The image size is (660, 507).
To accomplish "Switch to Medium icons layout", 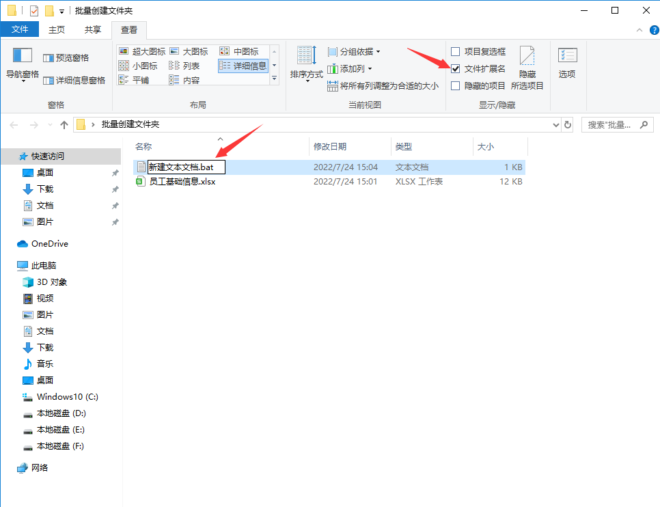I will tap(239, 51).
